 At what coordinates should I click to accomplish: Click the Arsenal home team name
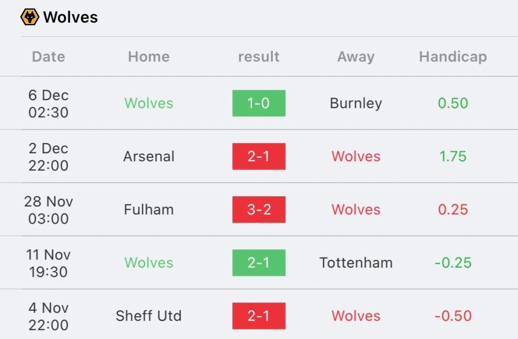pyautogui.click(x=149, y=156)
